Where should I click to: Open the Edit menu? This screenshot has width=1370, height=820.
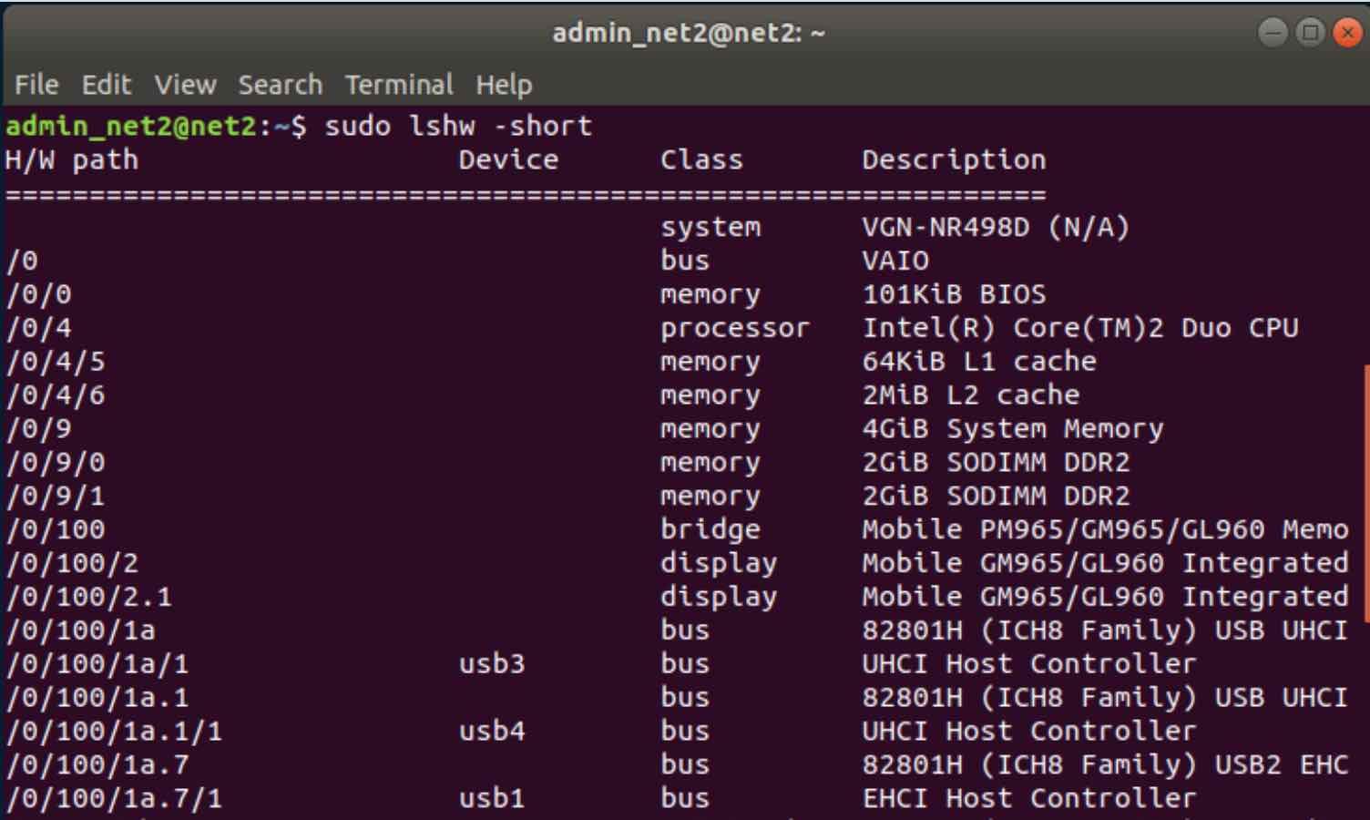point(107,85)
